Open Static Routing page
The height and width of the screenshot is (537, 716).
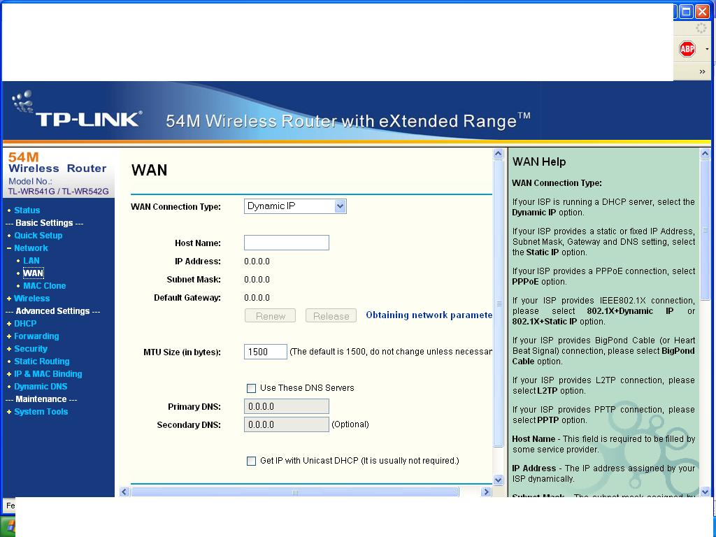tap(41, 361)
